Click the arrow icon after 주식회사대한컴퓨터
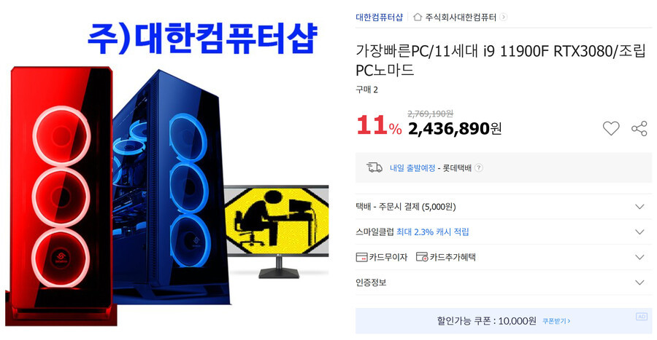 tap(504, 17)
